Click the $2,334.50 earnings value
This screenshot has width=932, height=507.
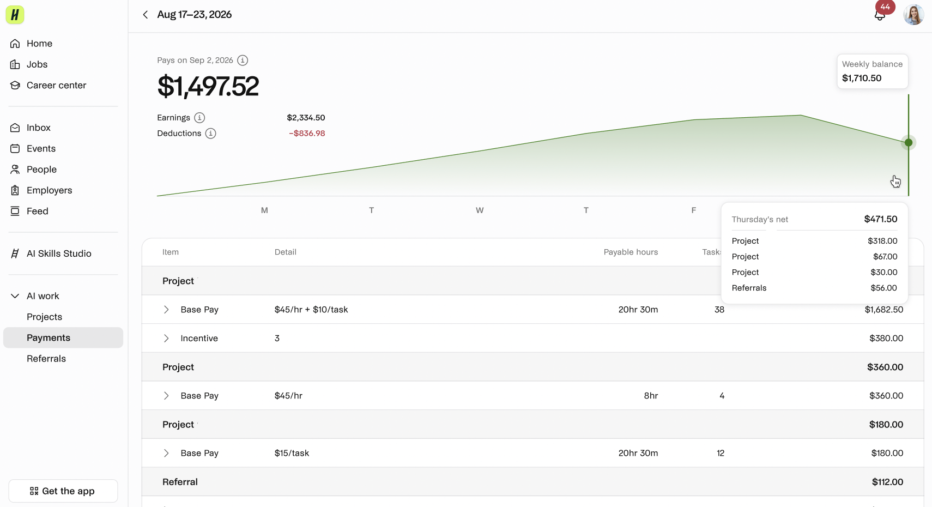[x=306, y=118]
